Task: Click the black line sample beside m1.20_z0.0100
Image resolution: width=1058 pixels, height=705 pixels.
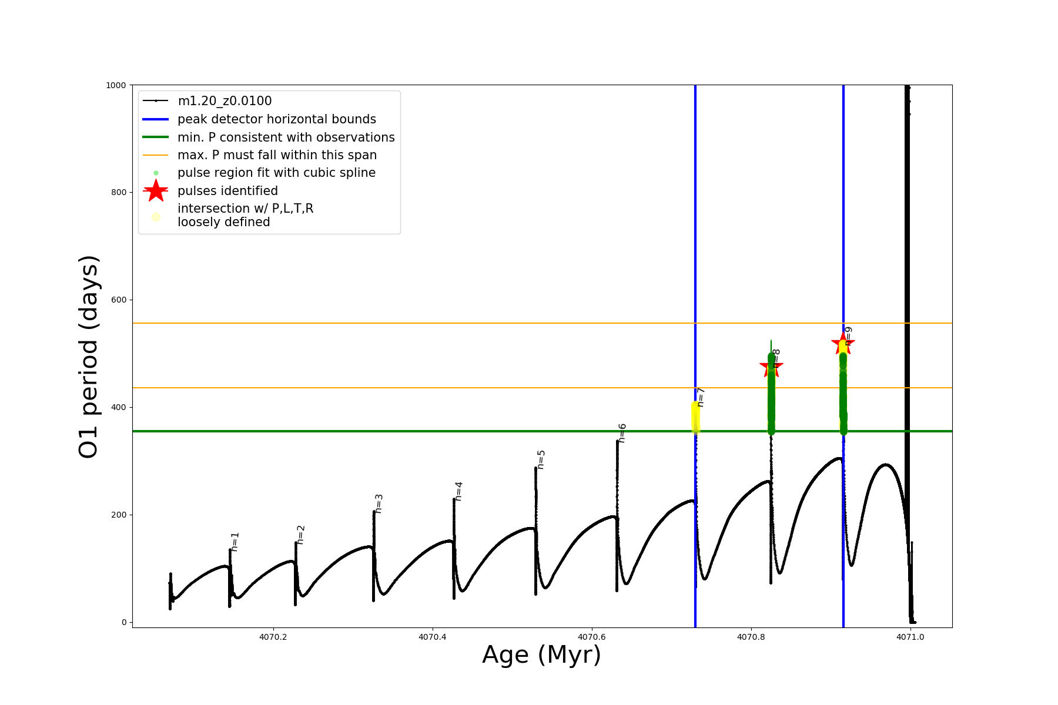Action: point(156,101)
